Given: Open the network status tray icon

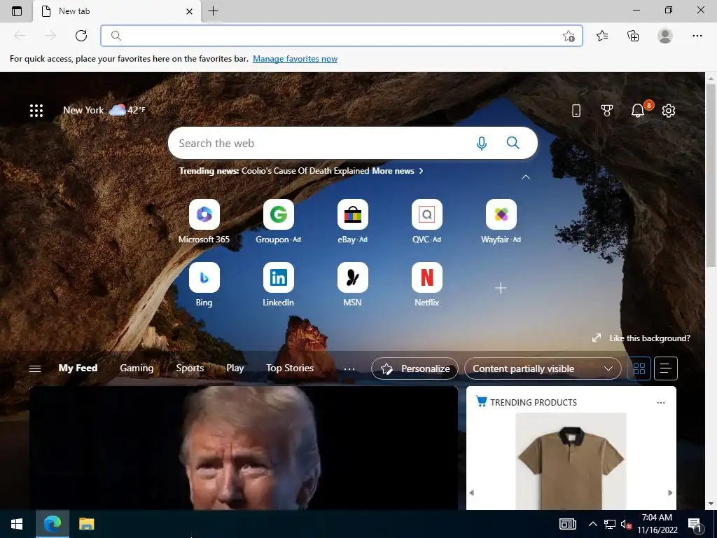Looking at the screenshot, I should tap(610, 524).
